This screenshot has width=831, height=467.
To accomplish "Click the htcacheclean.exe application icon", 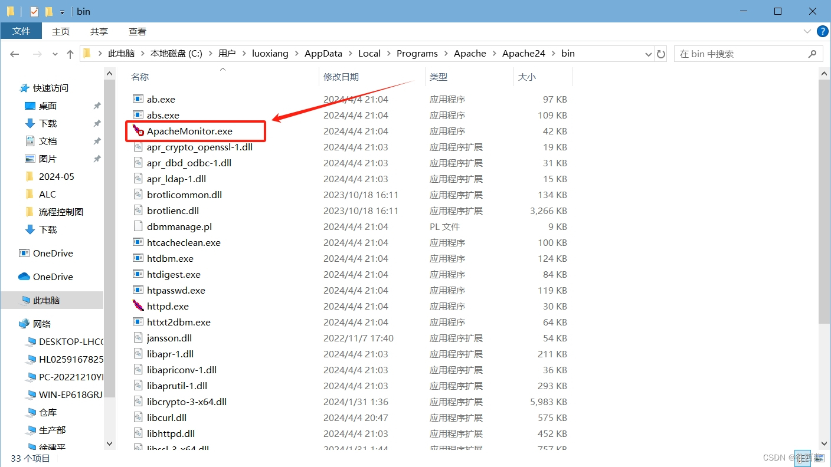I will pyautogui.click(x=138, y=242).
